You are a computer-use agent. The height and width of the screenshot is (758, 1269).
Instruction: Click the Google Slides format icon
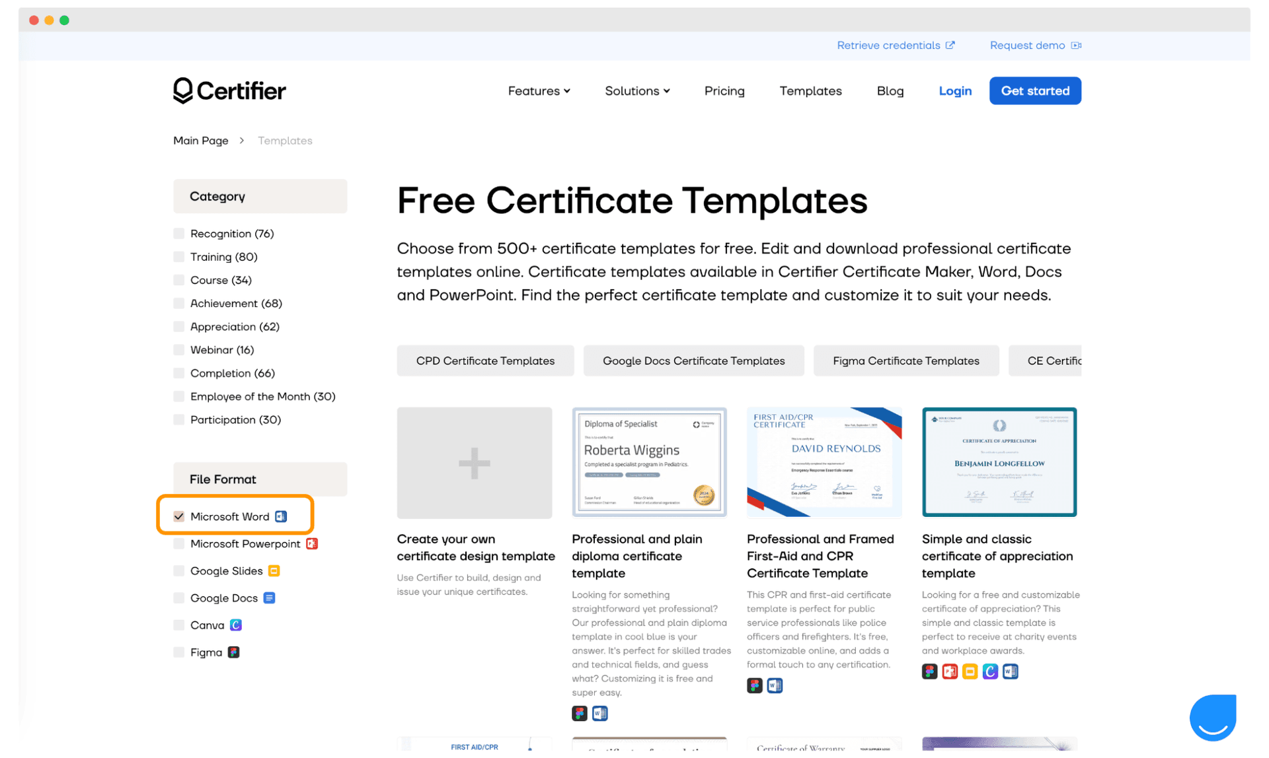pyautogui.click(x=274, y=570)
